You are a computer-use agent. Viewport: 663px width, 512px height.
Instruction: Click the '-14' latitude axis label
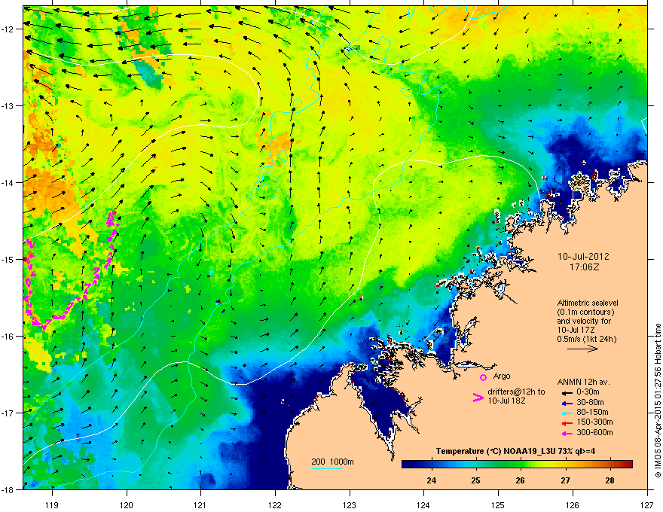click(x=8, y=182)
